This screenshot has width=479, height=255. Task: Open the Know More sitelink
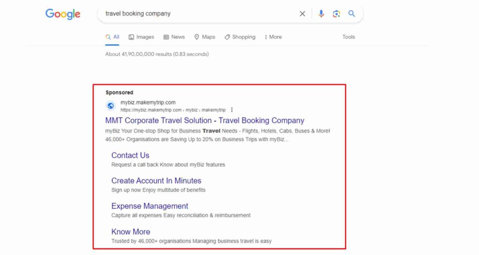pyautogui.click(x=131, y=232)
